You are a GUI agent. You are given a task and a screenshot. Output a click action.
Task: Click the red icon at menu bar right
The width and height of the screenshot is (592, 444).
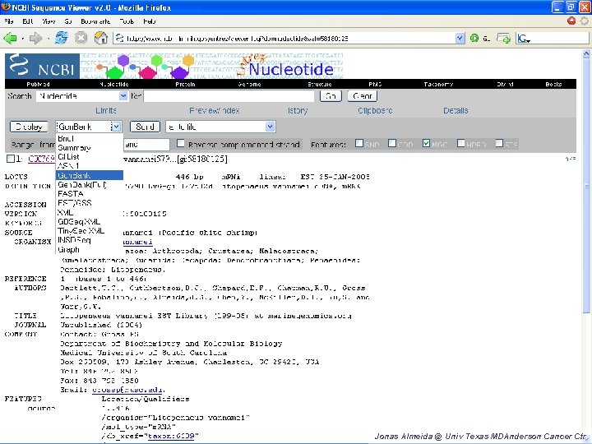[571, 21]
